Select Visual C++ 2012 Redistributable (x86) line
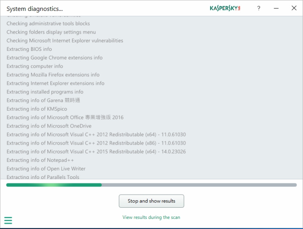This screenshot has height=229, width=303. [96, 143]
